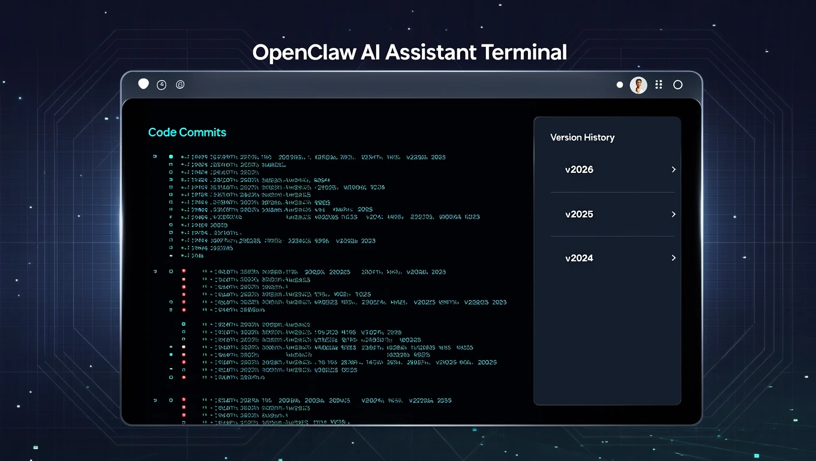Expand the v2026 chevron arrow

[x=673, y=170]
